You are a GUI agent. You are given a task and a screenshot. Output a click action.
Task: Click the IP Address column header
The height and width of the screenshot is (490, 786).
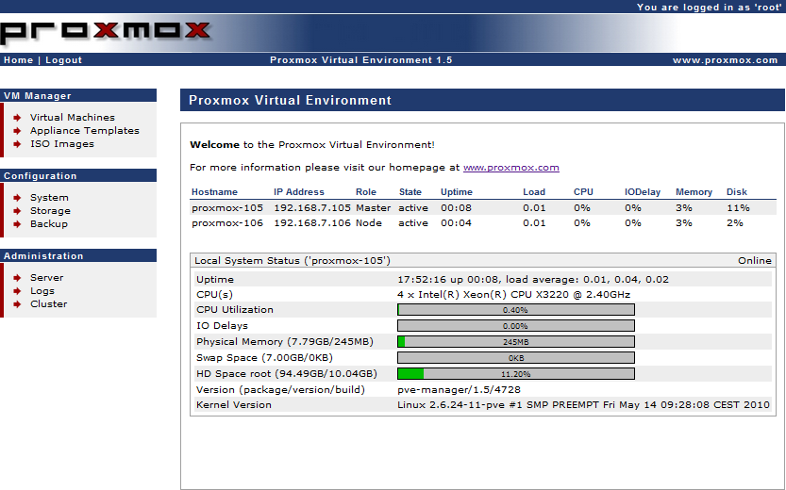pyautogui.click(x=299, y=192)
